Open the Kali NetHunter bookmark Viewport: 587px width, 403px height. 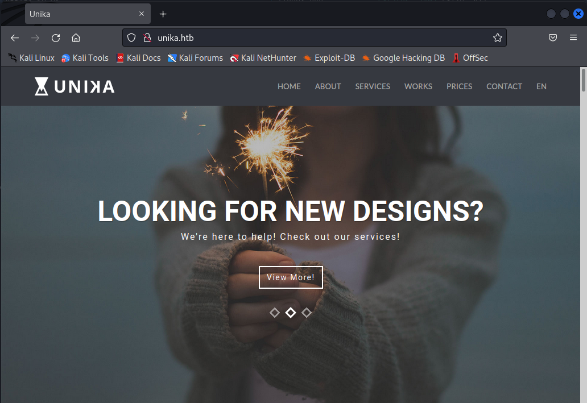coord(263,58)
